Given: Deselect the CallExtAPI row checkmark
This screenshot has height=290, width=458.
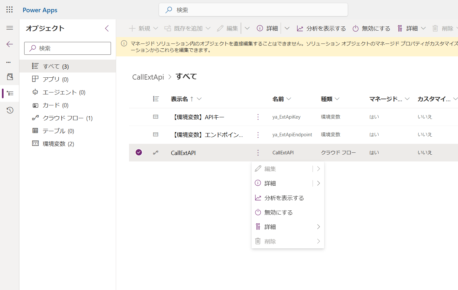Looking at the screenshot, I should 139,152.
